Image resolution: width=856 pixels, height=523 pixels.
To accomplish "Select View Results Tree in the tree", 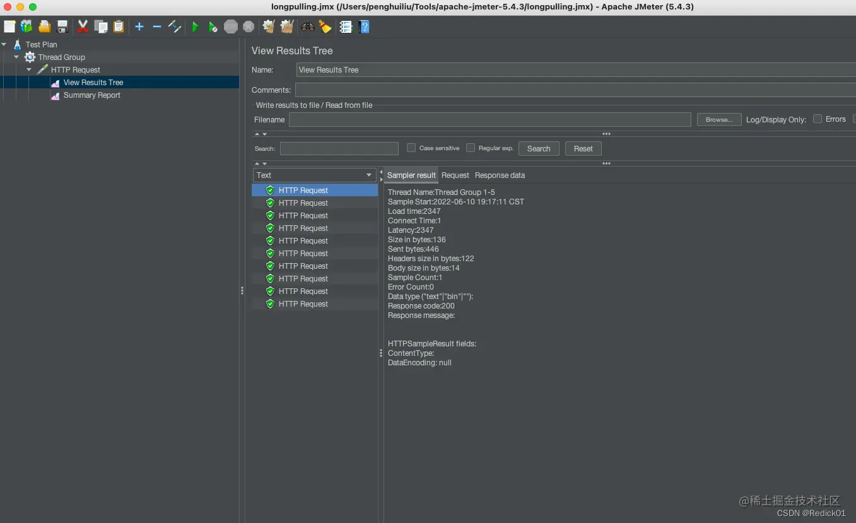I will pyautogui.click(x=93, y=82).
